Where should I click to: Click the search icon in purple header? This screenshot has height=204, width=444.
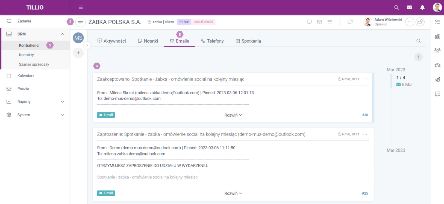point(396,7)
